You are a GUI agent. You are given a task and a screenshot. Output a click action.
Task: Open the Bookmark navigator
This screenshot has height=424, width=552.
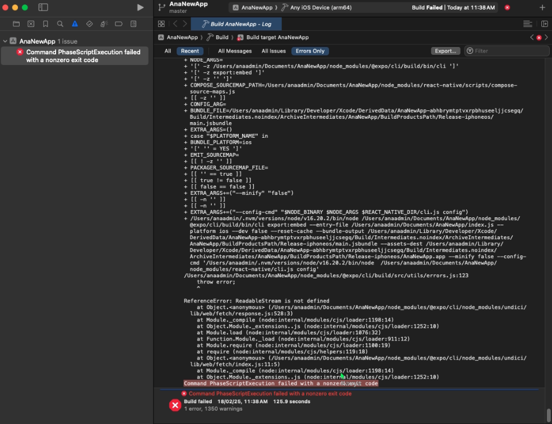(x=45, y=24)
